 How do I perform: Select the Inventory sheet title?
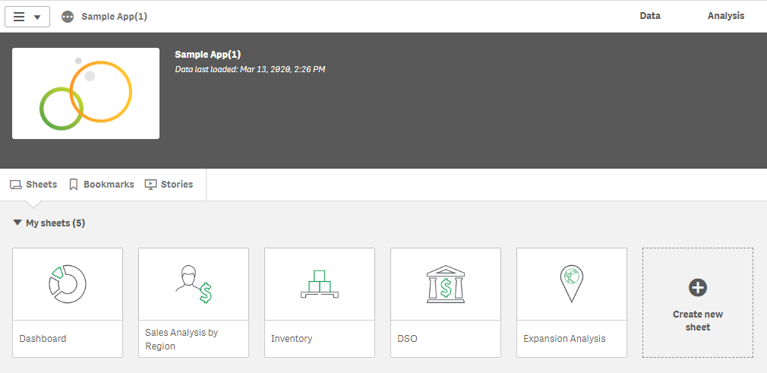pyautogui.click(x=292, y=339)
